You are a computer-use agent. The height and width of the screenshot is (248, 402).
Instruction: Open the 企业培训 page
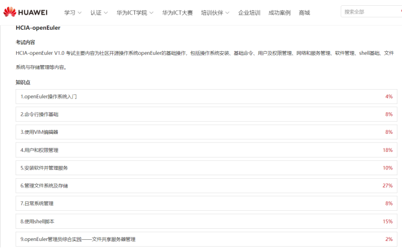[x=249, y=13]
